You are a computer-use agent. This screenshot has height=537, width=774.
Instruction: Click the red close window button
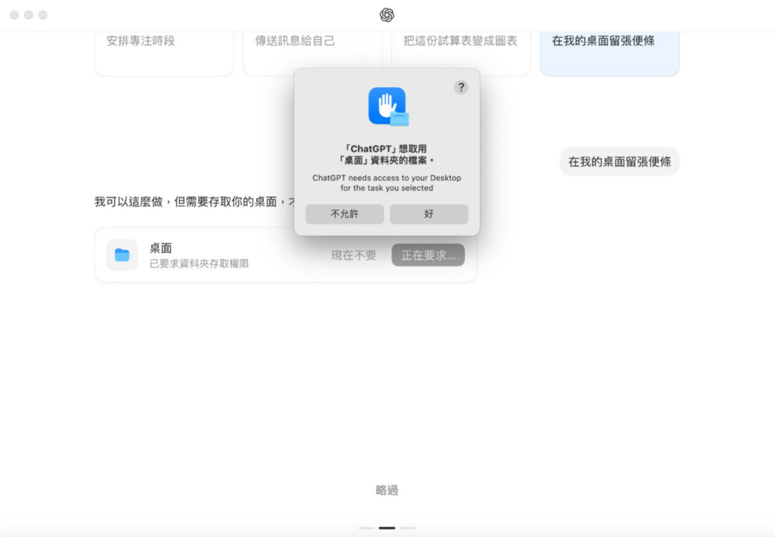(x=14, y=15)
